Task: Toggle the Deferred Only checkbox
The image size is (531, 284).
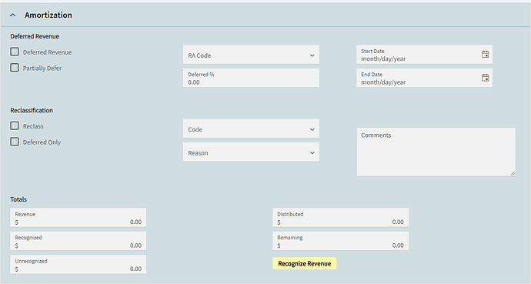Action: [x=14, y=142]
